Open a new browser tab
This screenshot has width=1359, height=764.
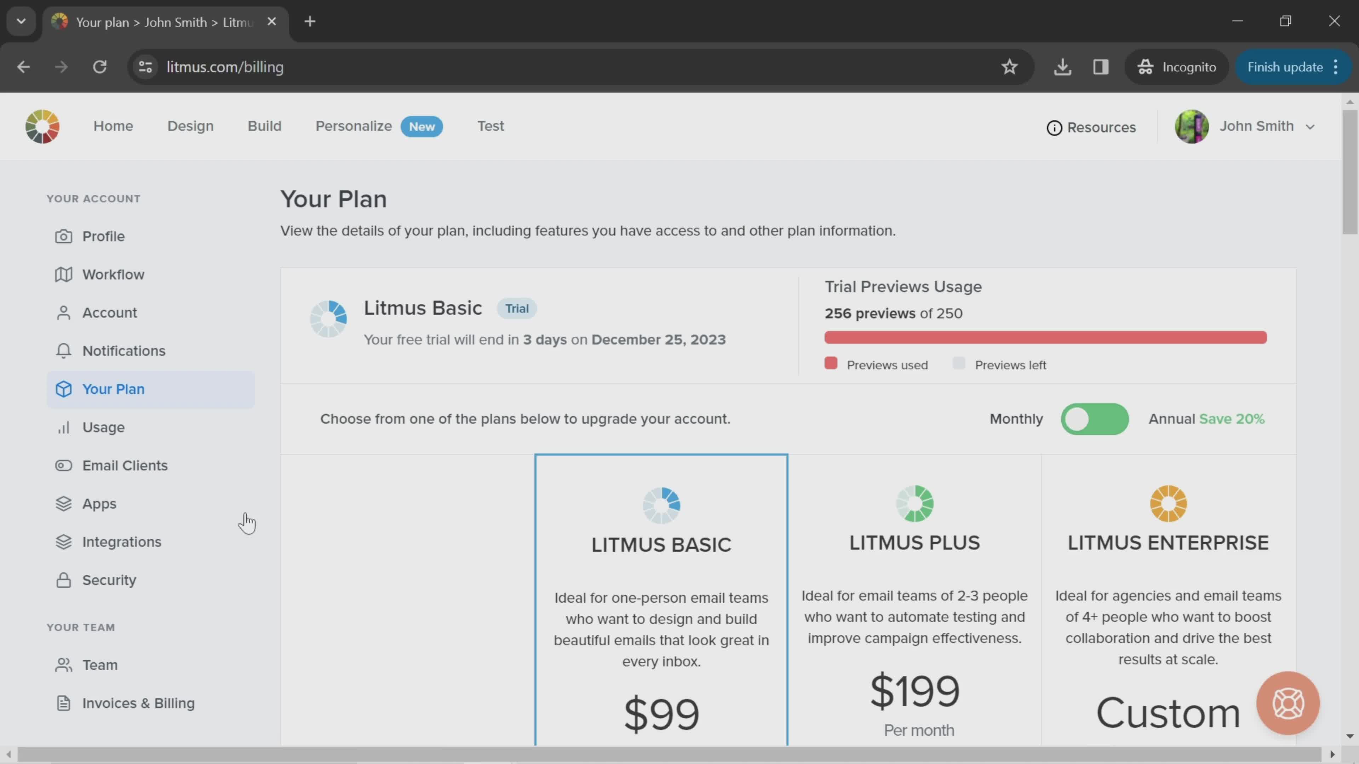[310, 22]
